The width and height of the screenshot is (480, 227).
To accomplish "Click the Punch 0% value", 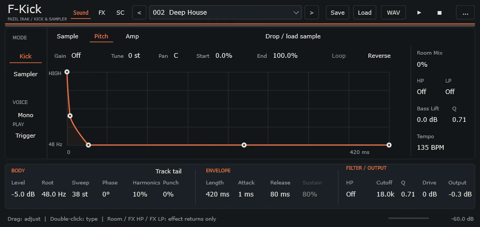I will [168, 194].
